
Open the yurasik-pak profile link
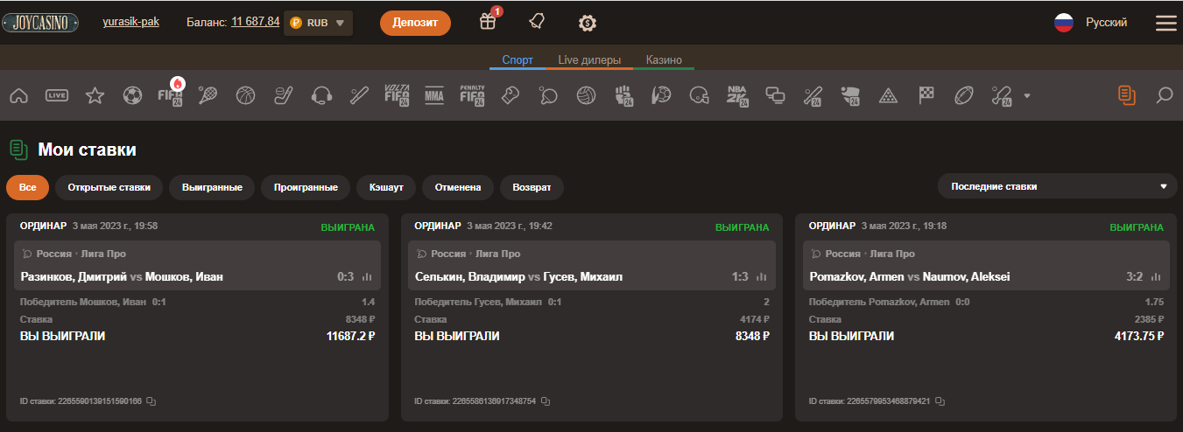pyautogui.click(x=130, y=22)
